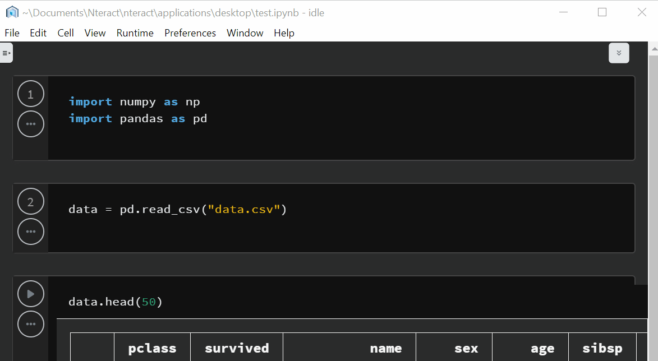Viewport: 658px width, 361px height.
Task: Click the sibsp column header
Action: [602, 348]
